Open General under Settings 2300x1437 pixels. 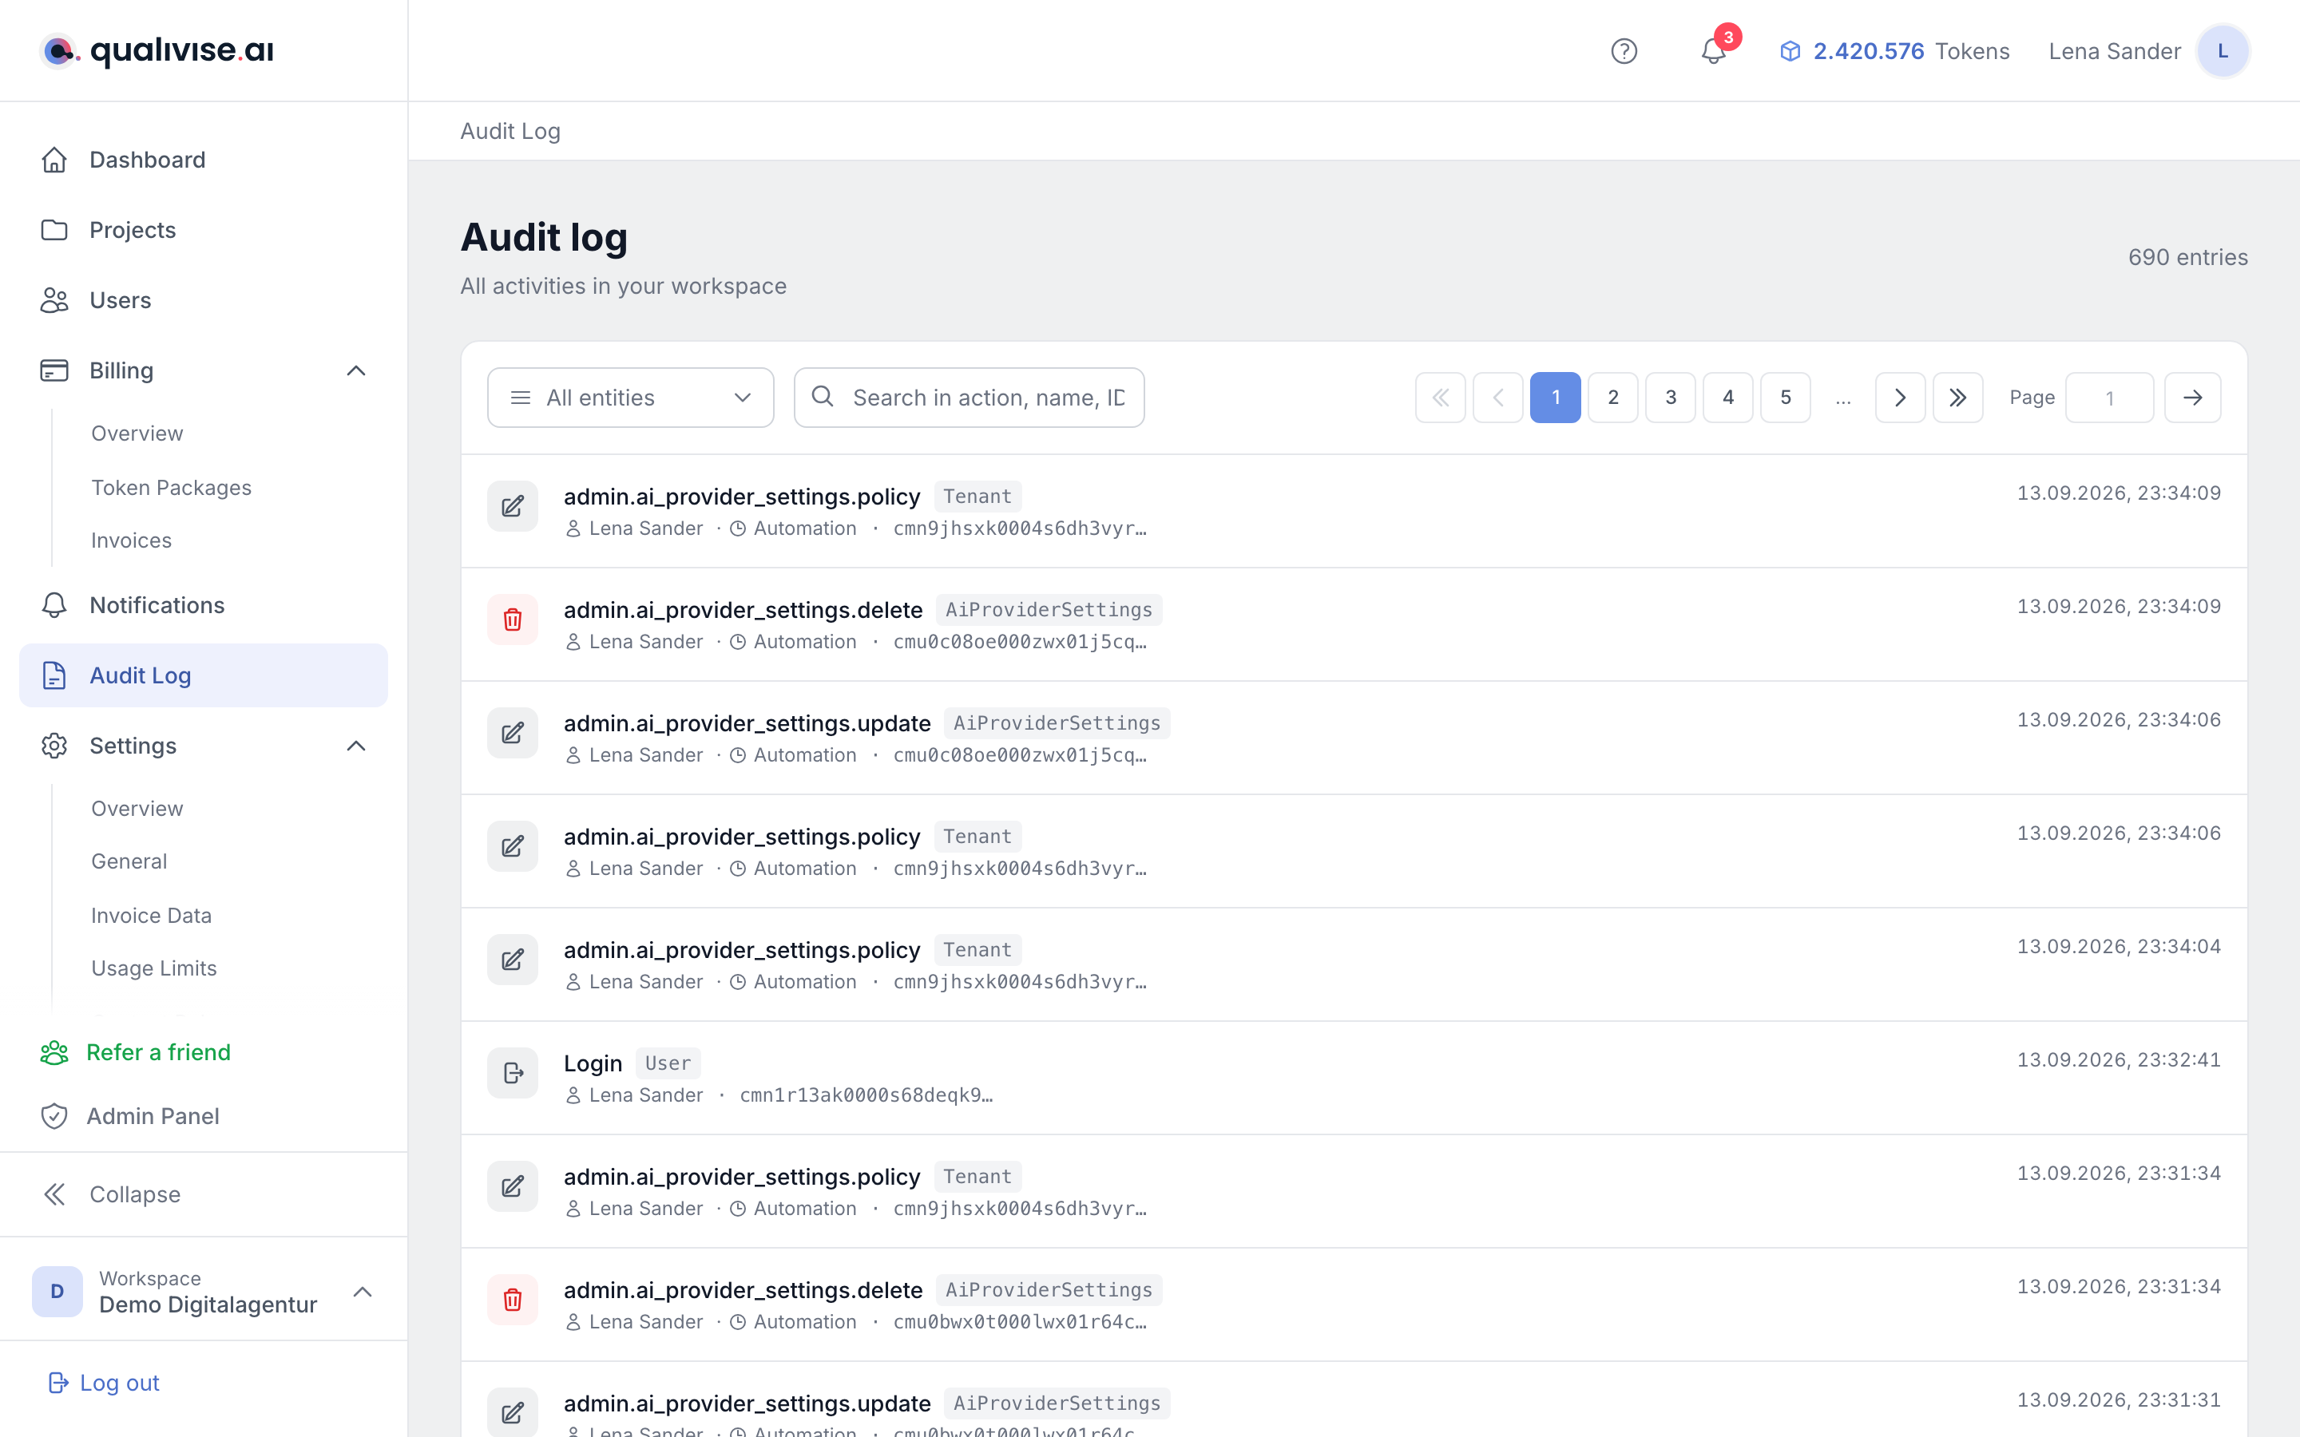129,861
